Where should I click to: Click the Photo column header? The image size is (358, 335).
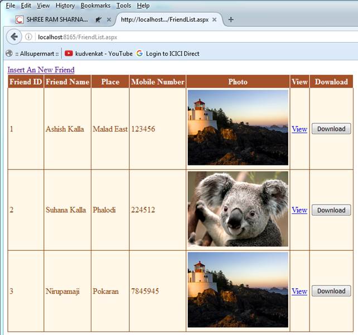238,82
